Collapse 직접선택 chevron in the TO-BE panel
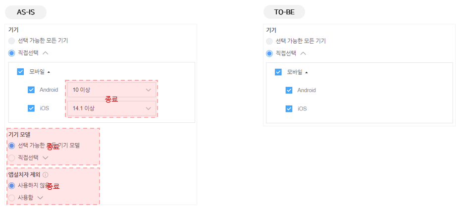 pyautogui.click(x=303, y=53)
